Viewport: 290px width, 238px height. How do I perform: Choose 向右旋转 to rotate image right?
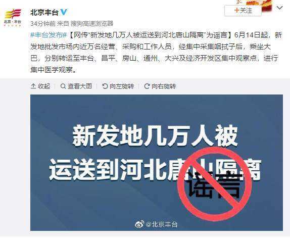tap(164, 86)
